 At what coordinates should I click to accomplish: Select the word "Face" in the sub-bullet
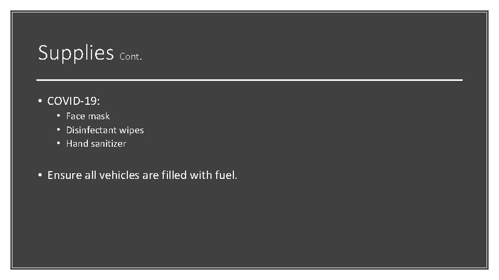[75, 116]
